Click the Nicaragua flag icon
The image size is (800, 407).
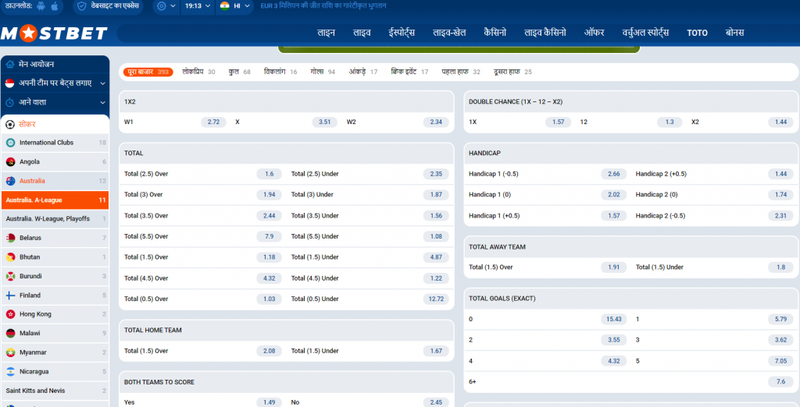pyautogui.click(x=10, y=372)
